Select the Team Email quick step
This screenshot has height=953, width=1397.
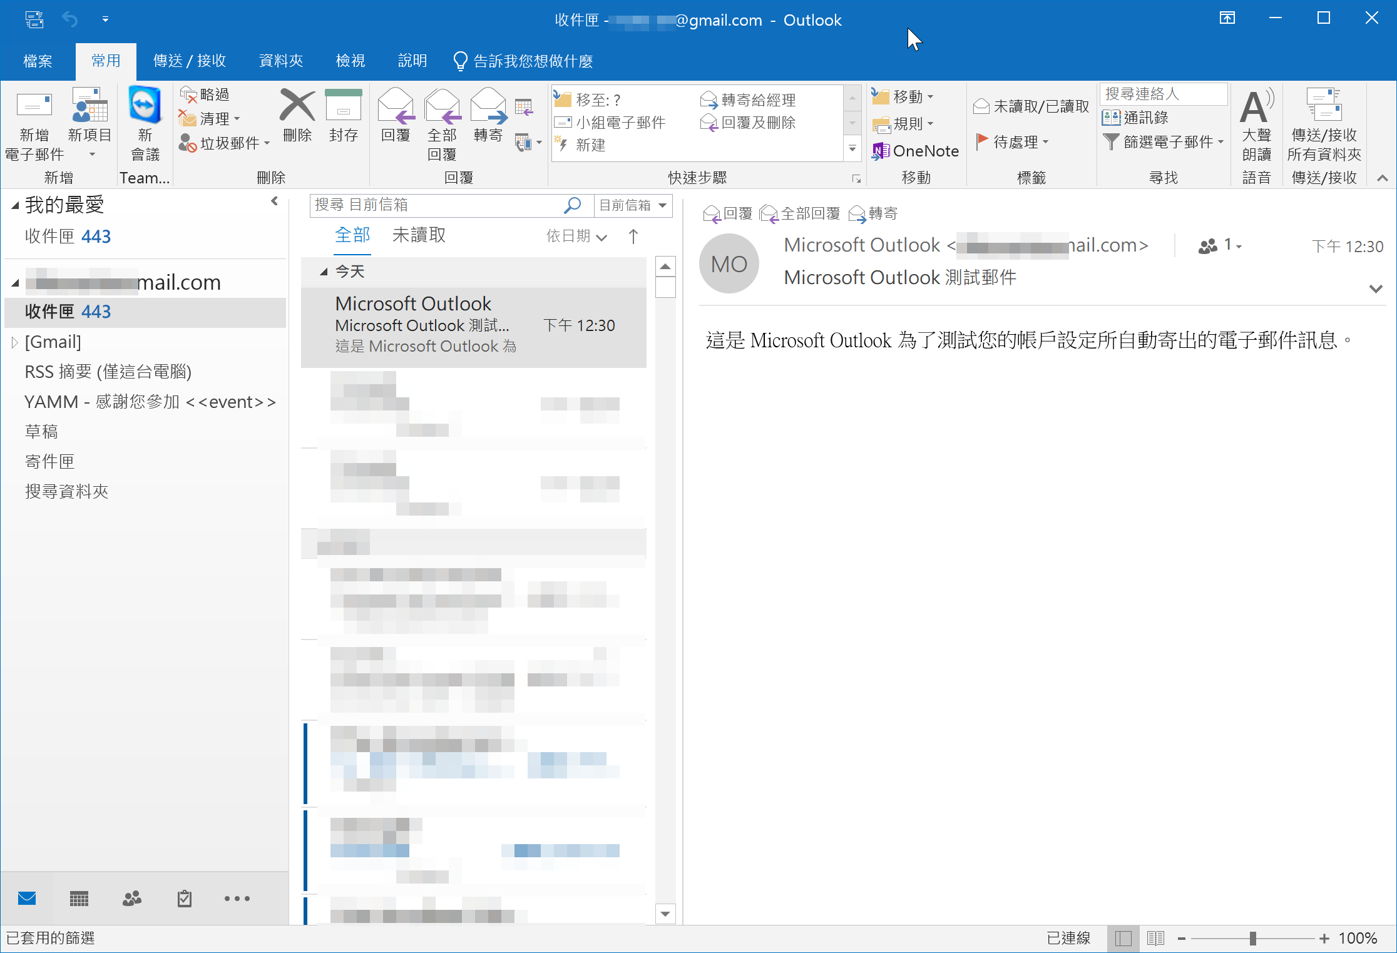[x=610, y=123]
